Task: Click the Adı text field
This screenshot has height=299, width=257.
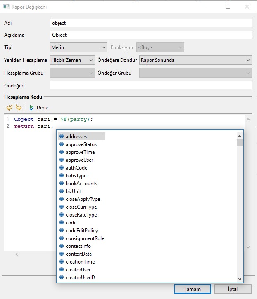Action: coord(150,23)
